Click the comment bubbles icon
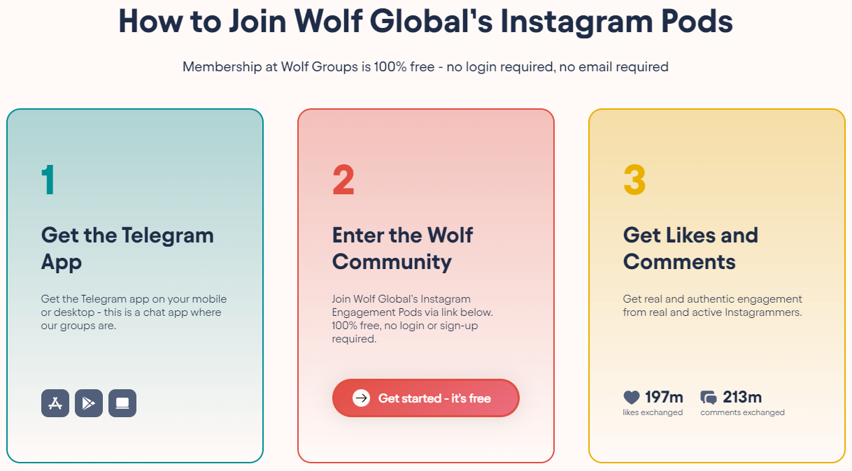852x471 pixels. [709, 398]
